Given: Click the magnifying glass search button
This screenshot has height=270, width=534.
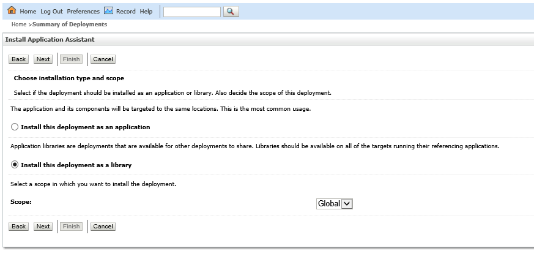Looking at the screenshot, I should pos(231,12).
